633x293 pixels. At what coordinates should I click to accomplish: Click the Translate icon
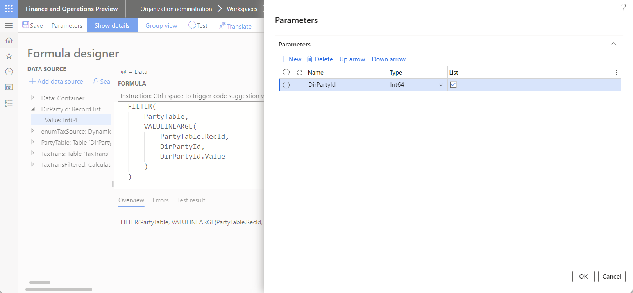tap(222, 25)
